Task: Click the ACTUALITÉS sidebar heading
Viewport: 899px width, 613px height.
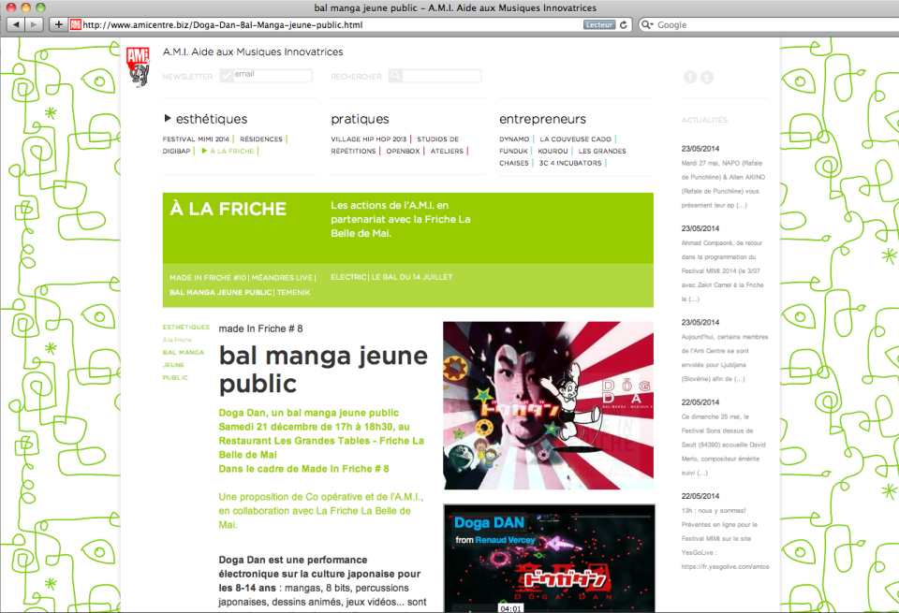Action: coord(704,121)
